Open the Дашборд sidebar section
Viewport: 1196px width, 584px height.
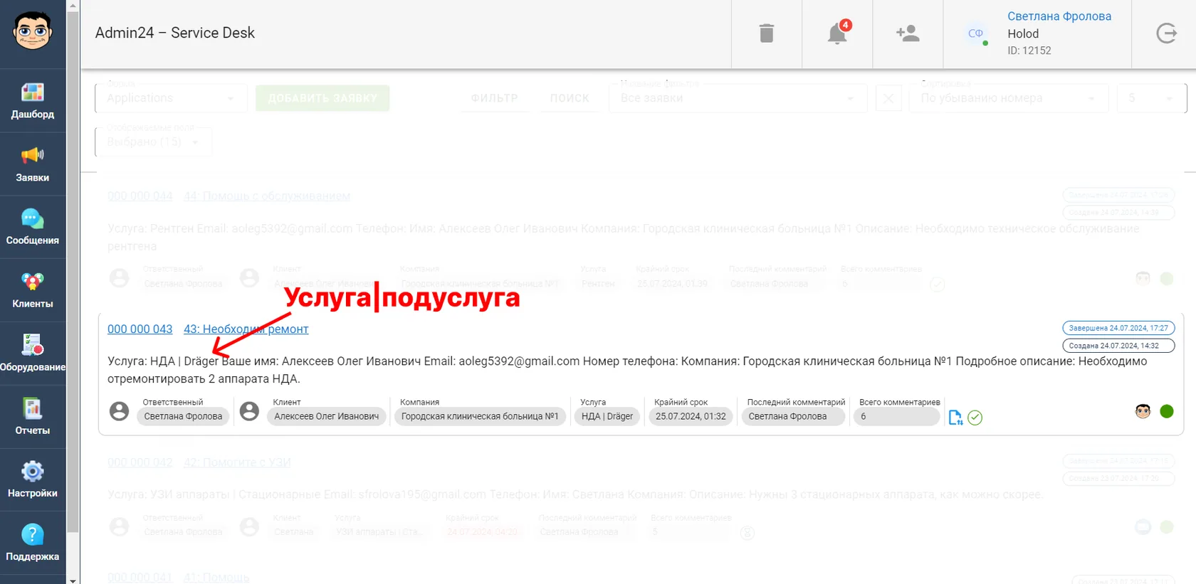click(33, 100)
